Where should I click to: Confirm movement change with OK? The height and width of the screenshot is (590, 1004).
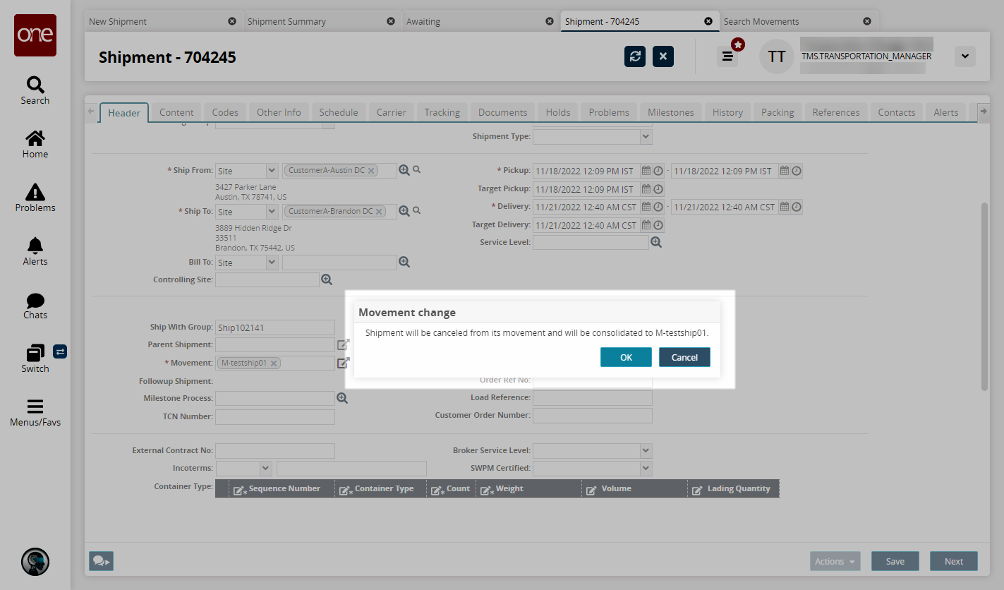(626, 357)
